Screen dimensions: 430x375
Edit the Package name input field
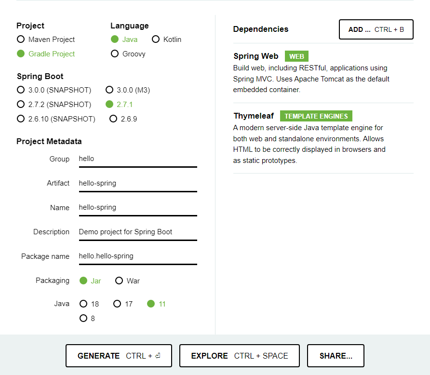pos(138,256)
